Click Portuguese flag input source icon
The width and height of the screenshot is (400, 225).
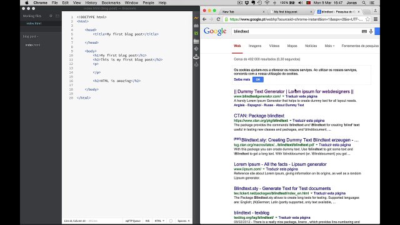(308, 2)
